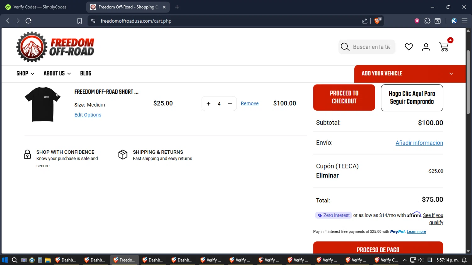Open the shopping cart icon
472x265 pixels.
[x=444, y=47]
